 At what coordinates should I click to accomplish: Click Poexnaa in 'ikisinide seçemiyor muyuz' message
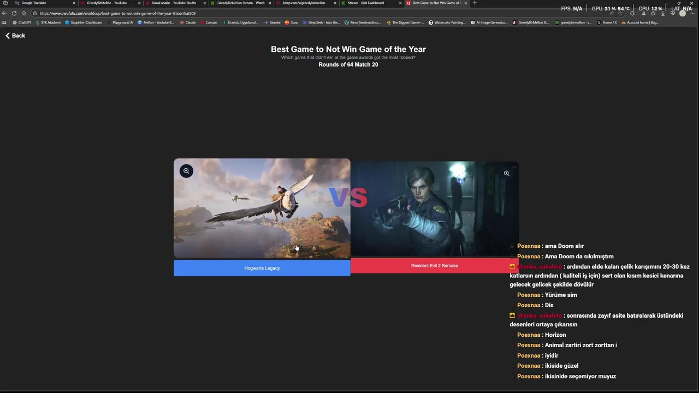[x=529, y=377]
